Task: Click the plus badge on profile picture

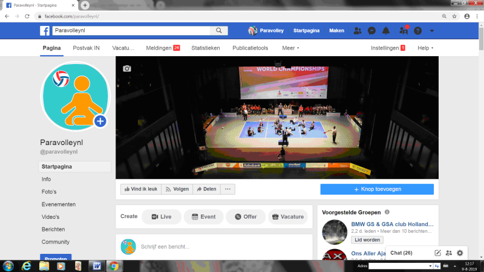Action: click(x=100, y=121)
